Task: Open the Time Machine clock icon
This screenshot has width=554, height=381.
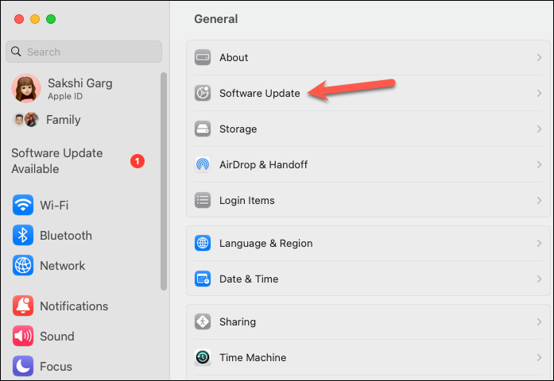Action: tap(203, 357)
